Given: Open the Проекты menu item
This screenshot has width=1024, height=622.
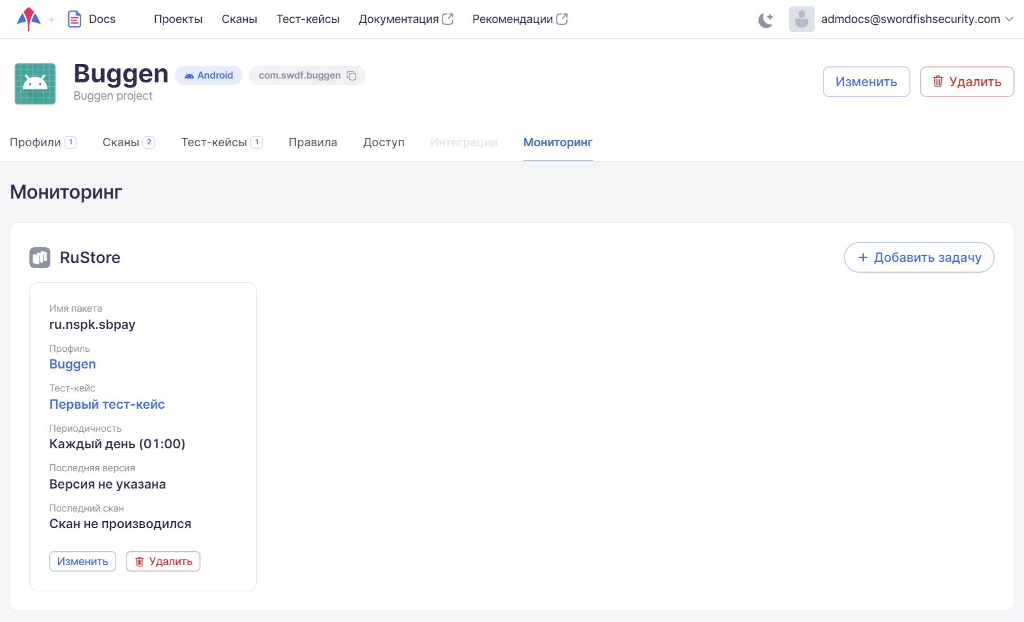Looking at the screenshot, I should pos(178,19).
